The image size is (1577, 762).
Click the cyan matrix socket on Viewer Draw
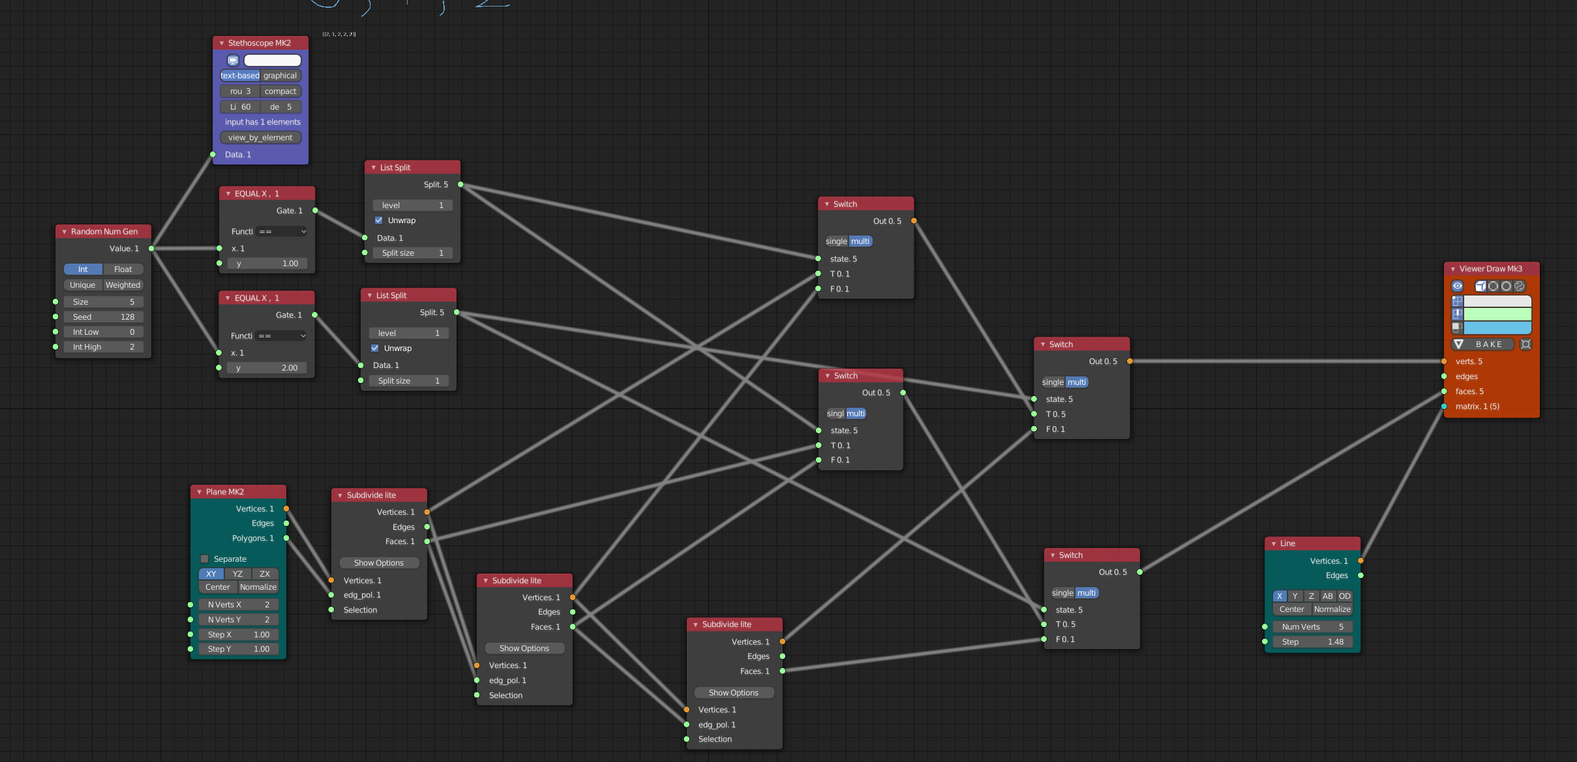pos(1444,406)
